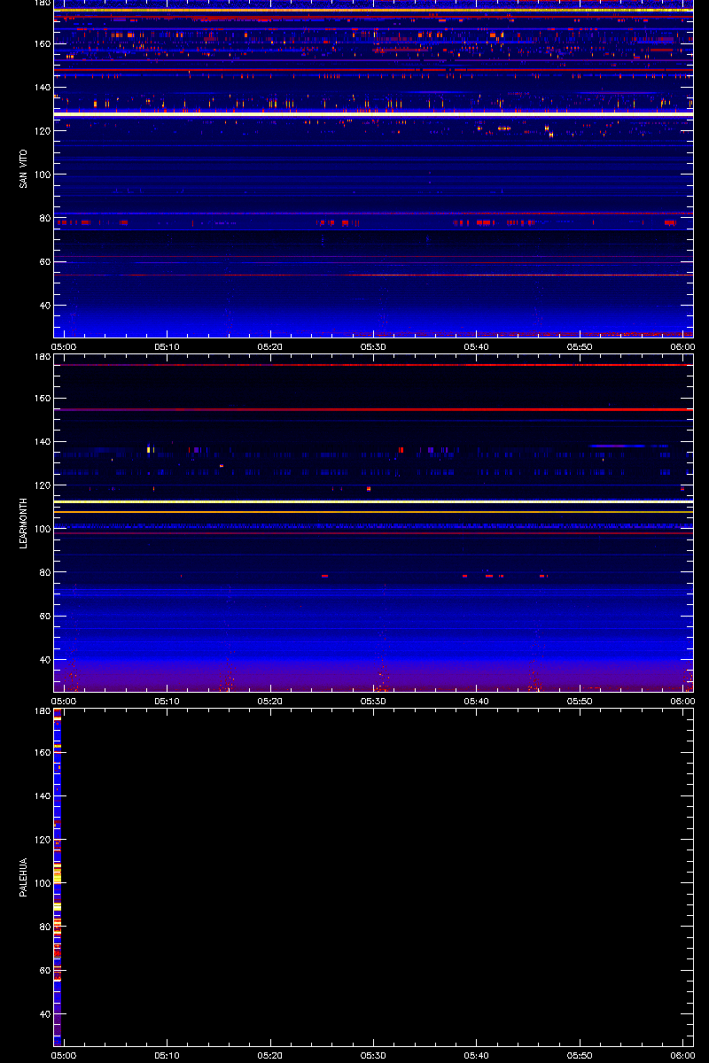Select the 140 tick on Learmonth axis
The image size is (709, 1063).
click(43, 442)
